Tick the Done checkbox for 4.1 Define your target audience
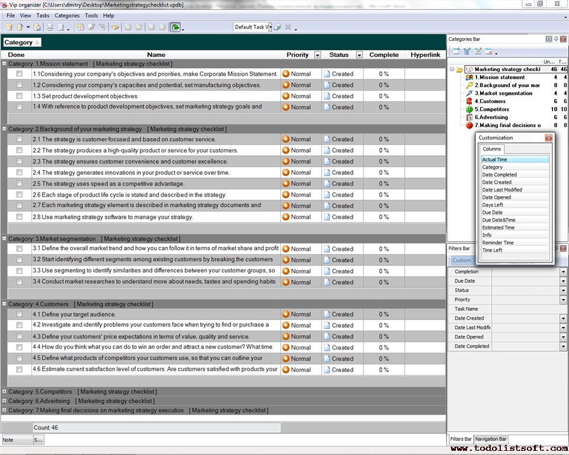The image size is (569, 455). click(20, 314)
